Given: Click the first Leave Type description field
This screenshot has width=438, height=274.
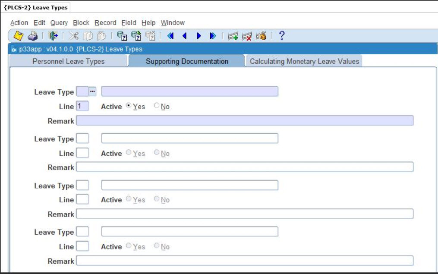Looking at the screenshot, I should (189, 91).
